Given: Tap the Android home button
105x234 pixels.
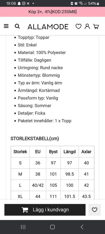Looking at the screenshot, I should (x=52, y=227).
